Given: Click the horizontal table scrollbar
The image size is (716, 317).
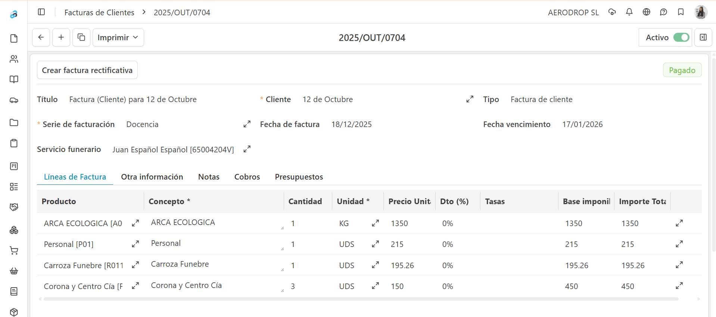Looking at the screenshot, I should point(361,299).
